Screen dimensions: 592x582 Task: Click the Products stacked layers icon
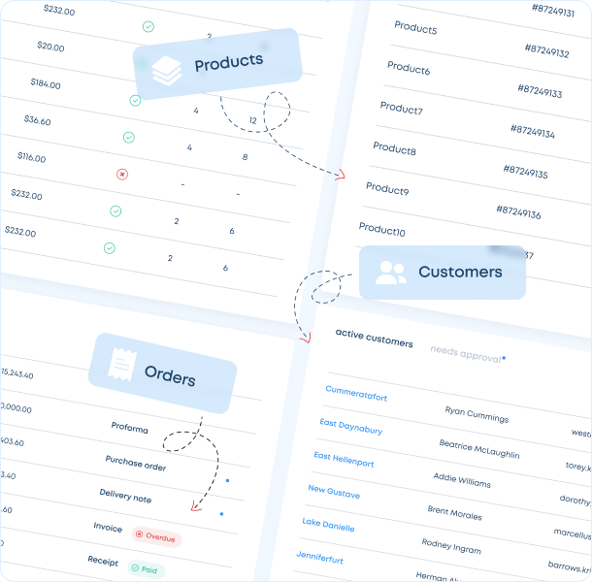coord(167,71)
